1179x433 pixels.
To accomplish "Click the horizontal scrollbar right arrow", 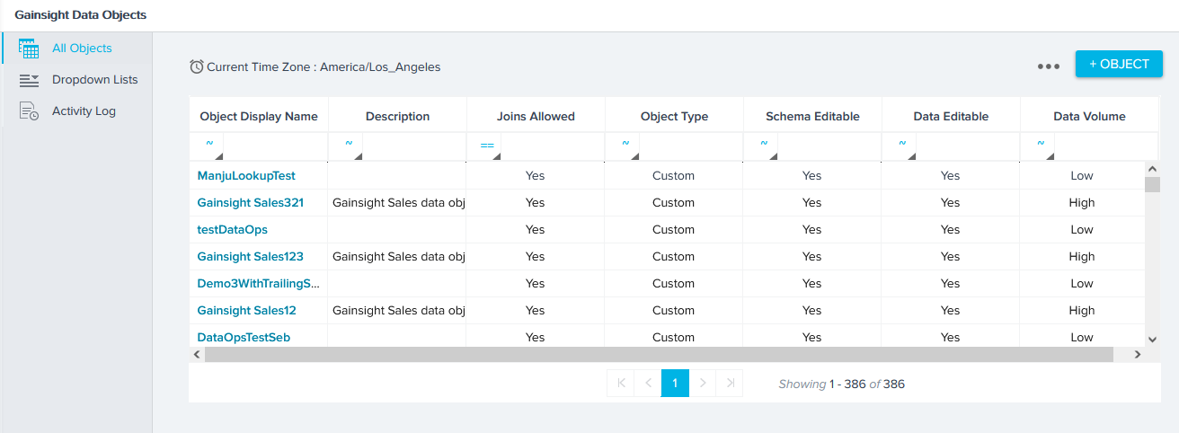I will click(1137, 355).
